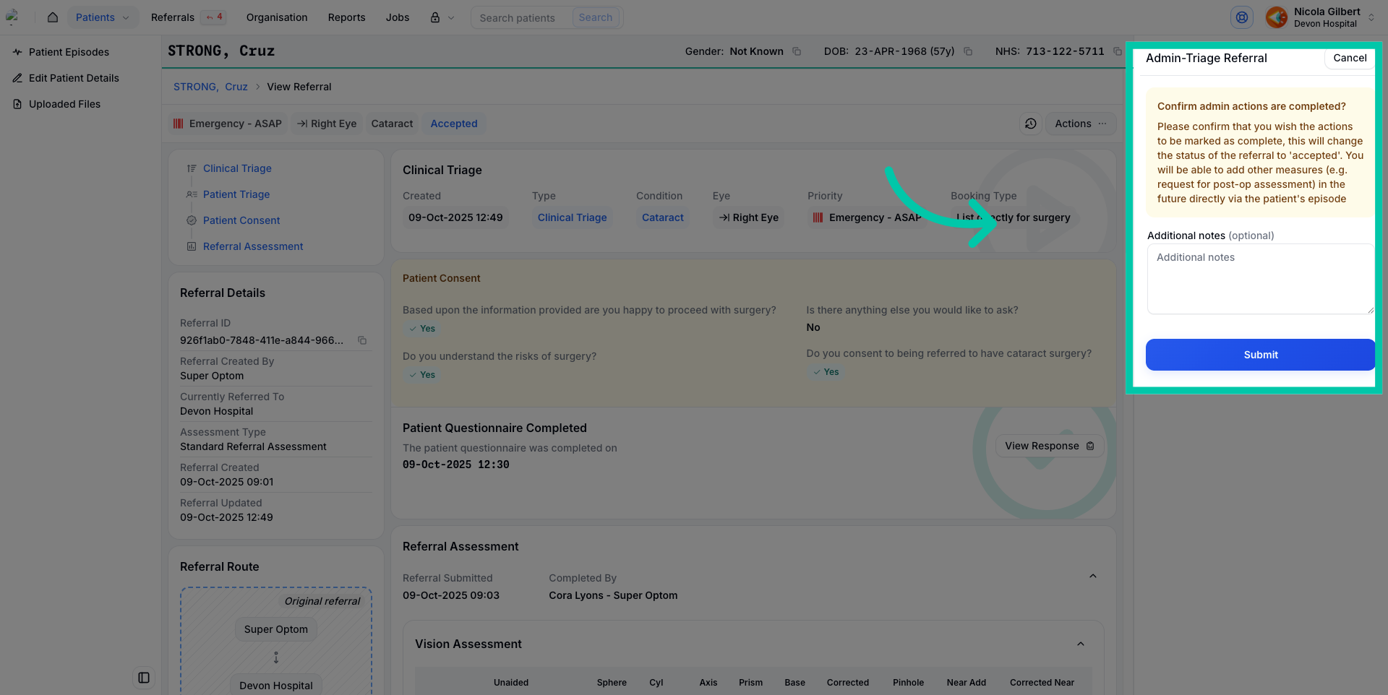Toggle the sidebar collapse icon
Screen dimensions: 1388x695
(x=144, y=678)
